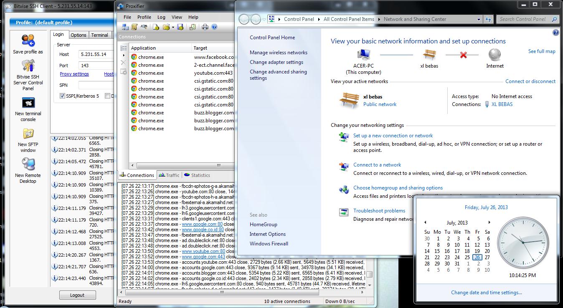Click Set up a new connection or network
Viewport: 563px width, 308px height.
click(393, 136)
